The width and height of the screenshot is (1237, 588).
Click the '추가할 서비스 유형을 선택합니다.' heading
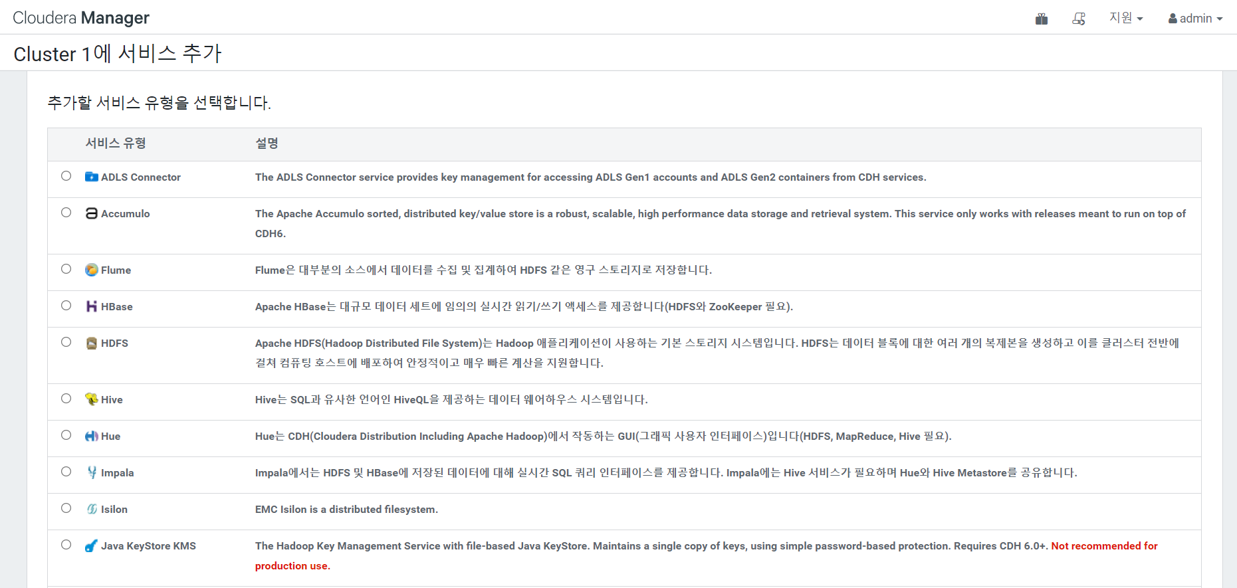[x=160, y=102]
